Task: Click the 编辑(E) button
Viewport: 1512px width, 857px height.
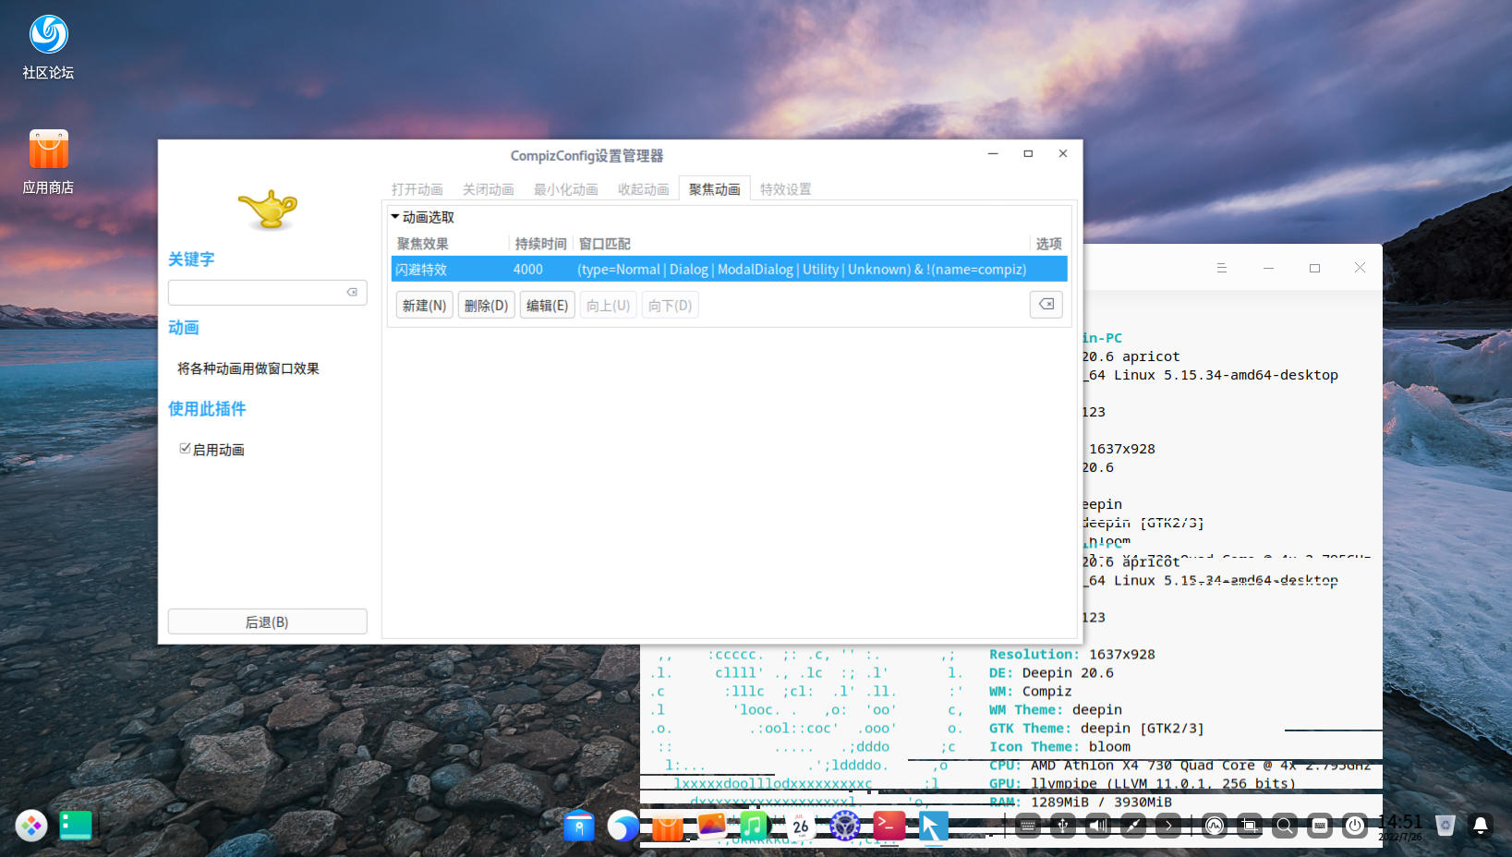Action: coord(548,305)
